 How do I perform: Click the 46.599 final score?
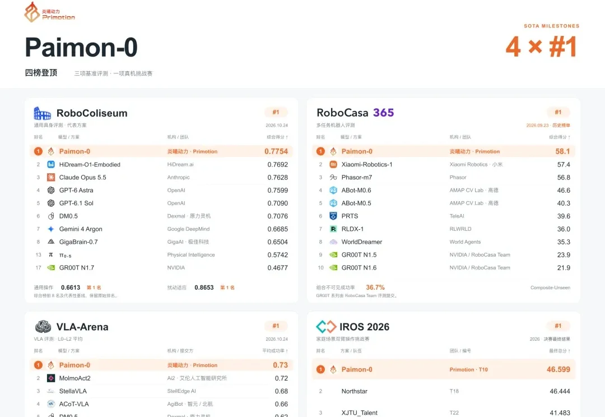[x=559, y=369]
